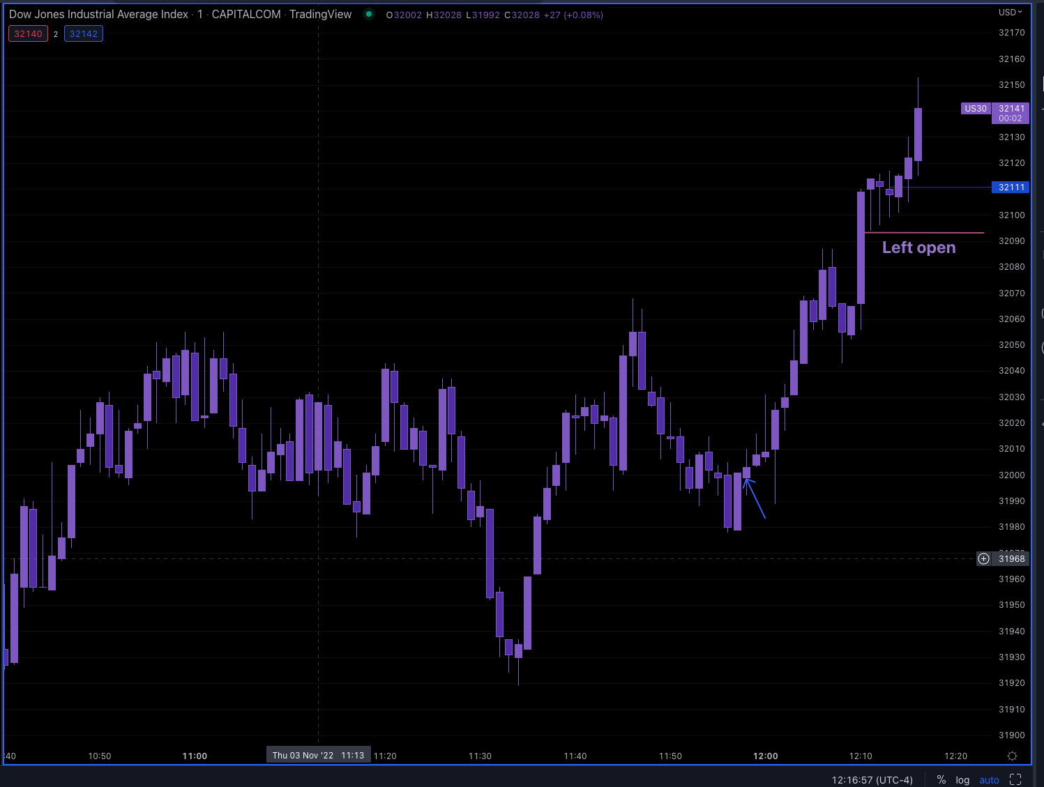Open chart settings via the gear icon
This screenshot has width=1044, height=787.
tap(1012, 756)
